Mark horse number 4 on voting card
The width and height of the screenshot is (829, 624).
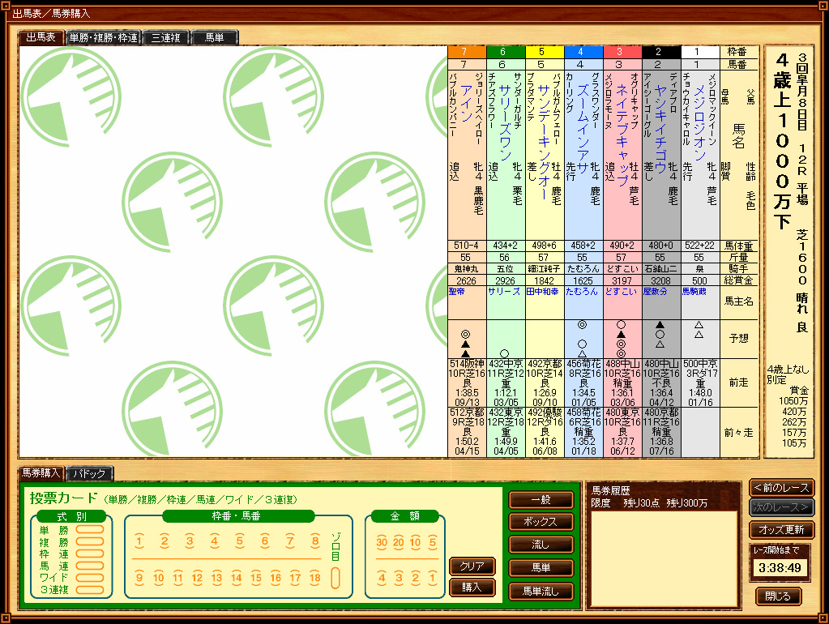tap(214, 541)
